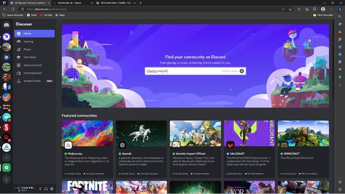Open the MINECRAFT community card
Image resolution: width=345 pixels, height=194 pixels.
click(x=303, y=149)
